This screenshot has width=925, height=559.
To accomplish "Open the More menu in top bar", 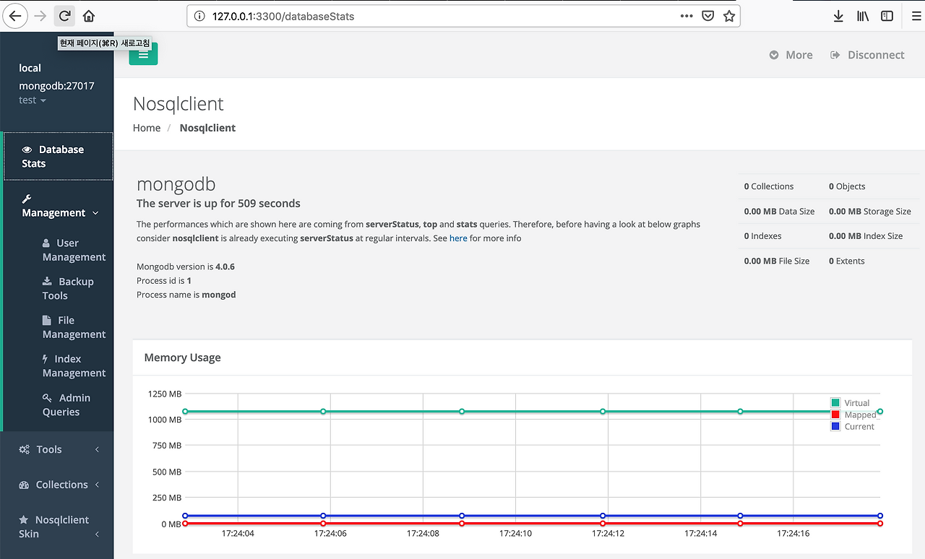I will [x=791, y=55].
